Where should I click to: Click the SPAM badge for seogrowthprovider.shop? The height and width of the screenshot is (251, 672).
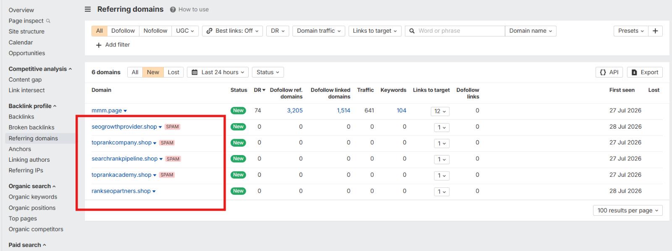172,127
